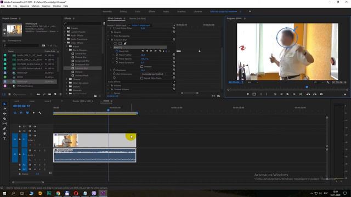The width and height of the screenshot is (351, 197).
Task: Track selected mask backward
Action: (147, 51)
